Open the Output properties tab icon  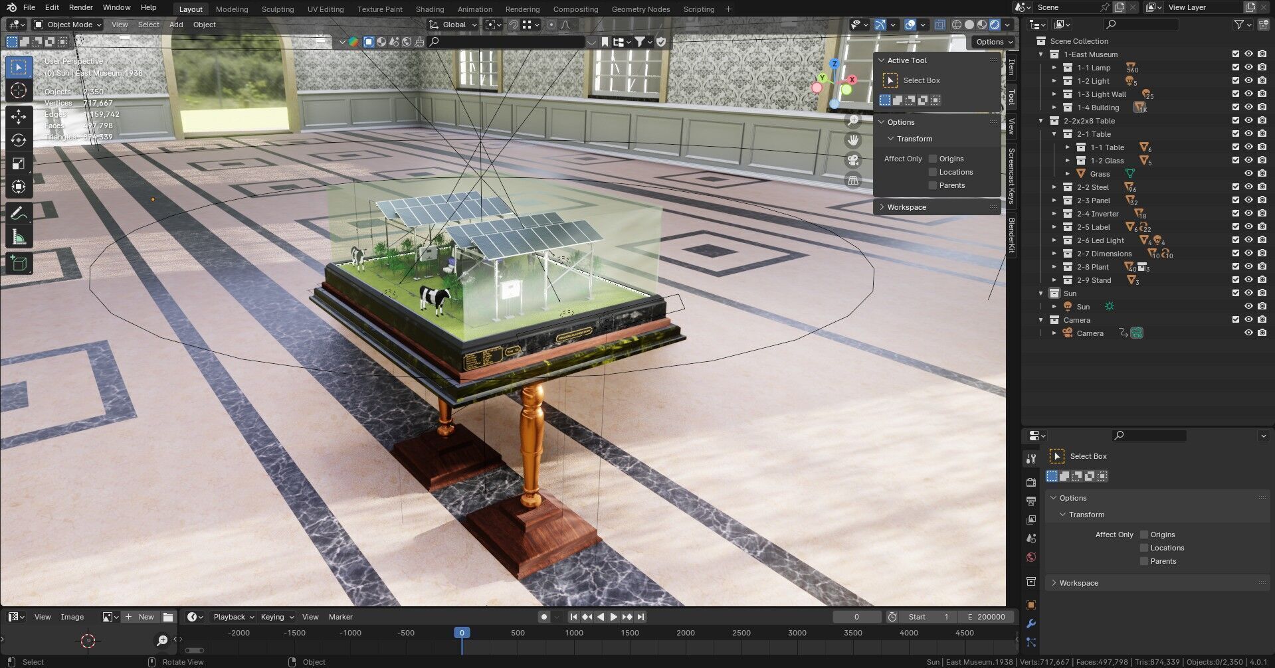1031,501
